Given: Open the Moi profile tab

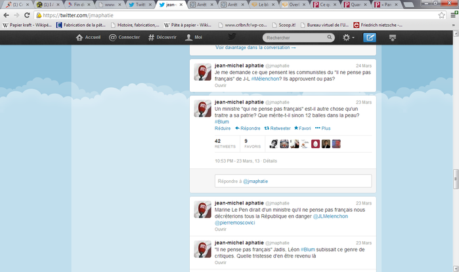Looking at the screenshot, I should click(x=194, y=37).
